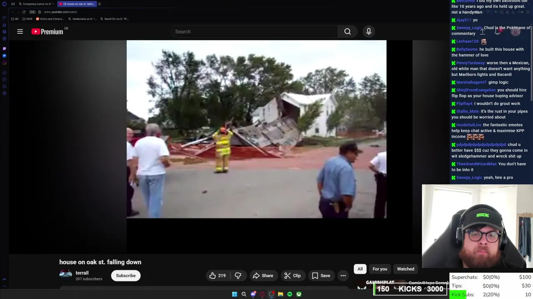The height and width of the screenshot is (299, 533).
Task: Click the Kick Subs goal row
Action: [491, 294]
